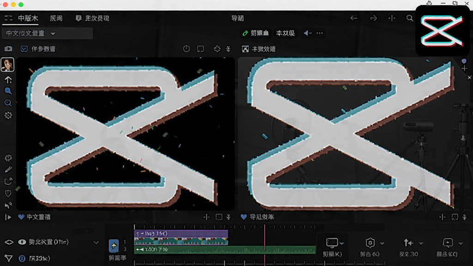Click the clock icon above left preview
The width and height of the screenshot is (473, 266).
coord(187,49)
